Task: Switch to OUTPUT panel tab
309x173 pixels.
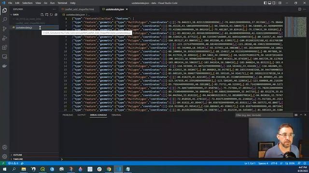Action: [82, 115]
